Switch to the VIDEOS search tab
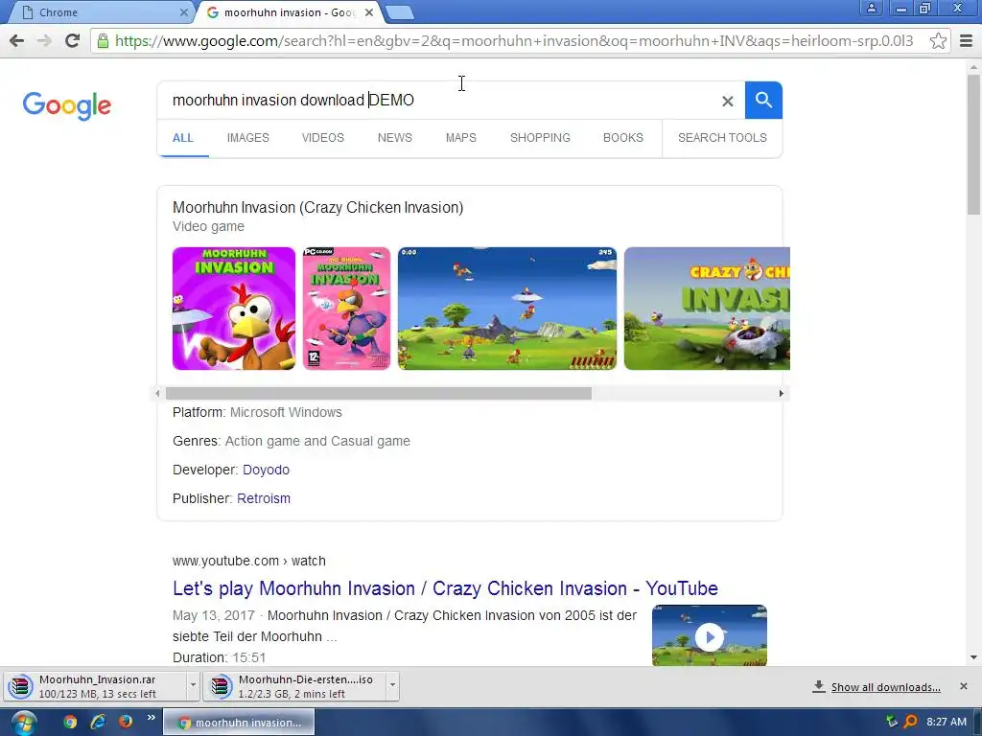The width and height of the screenshot is (982, 736). (x=322, y=138)
